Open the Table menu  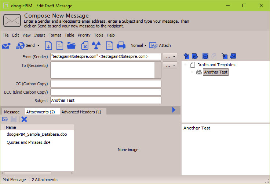click(69, 35)
